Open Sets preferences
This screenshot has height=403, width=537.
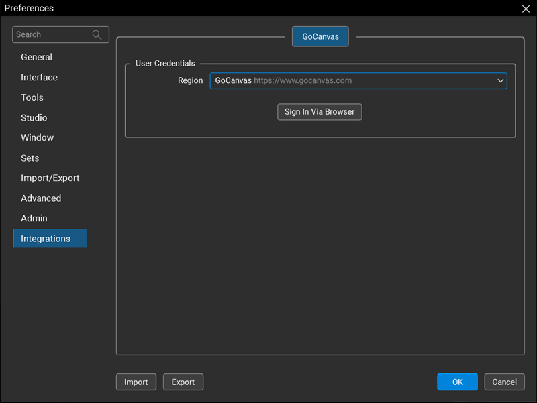(30, 158)
